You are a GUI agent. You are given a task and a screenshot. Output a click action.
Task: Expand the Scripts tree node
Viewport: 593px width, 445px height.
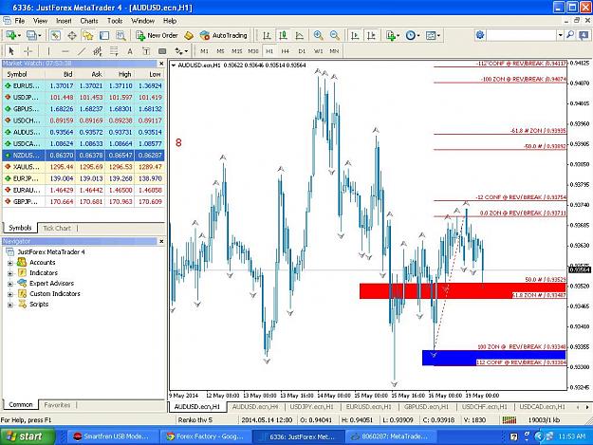[x=10, y=305]
